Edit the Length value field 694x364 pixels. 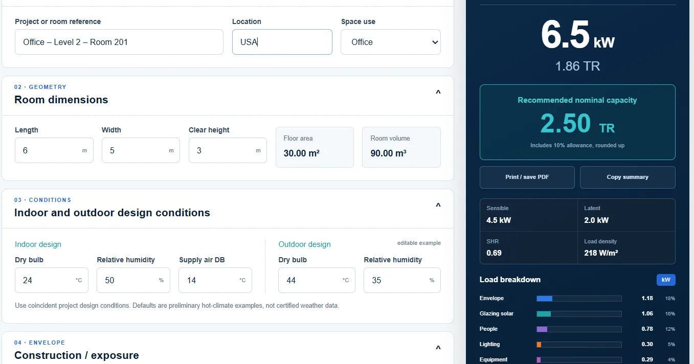tap(54, 150)
